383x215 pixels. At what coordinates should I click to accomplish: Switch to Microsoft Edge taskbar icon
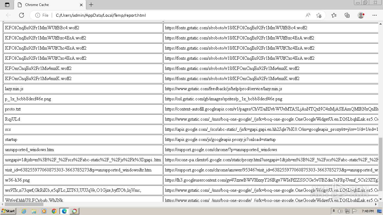pos(64,211)
